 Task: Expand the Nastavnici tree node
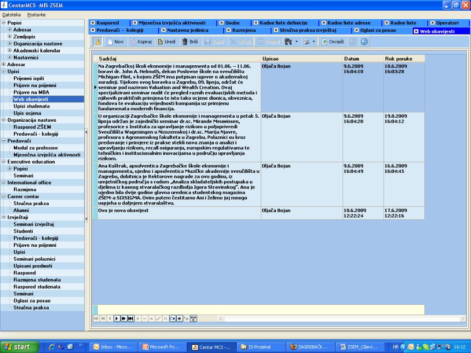(10, 57)
